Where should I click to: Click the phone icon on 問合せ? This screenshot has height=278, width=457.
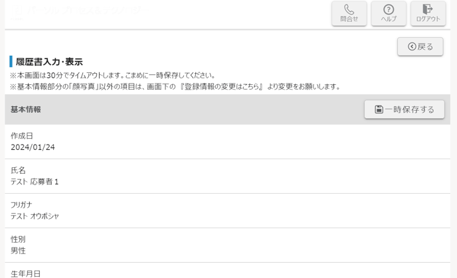pos(349,9)
